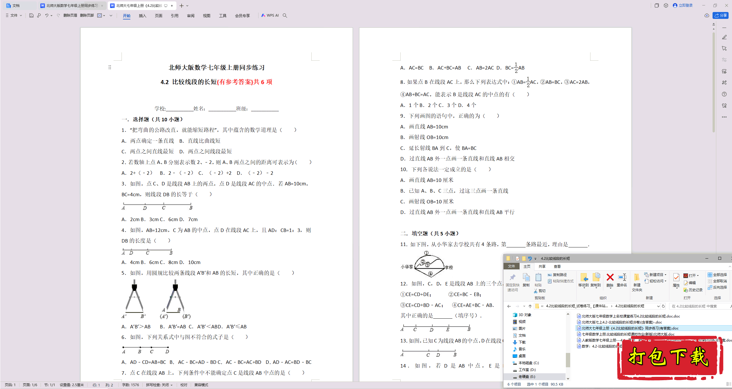This screenshot has width=732, height=389.
Task: Click the cube icon in WPS title bar
Action: (x=666, y=5)
